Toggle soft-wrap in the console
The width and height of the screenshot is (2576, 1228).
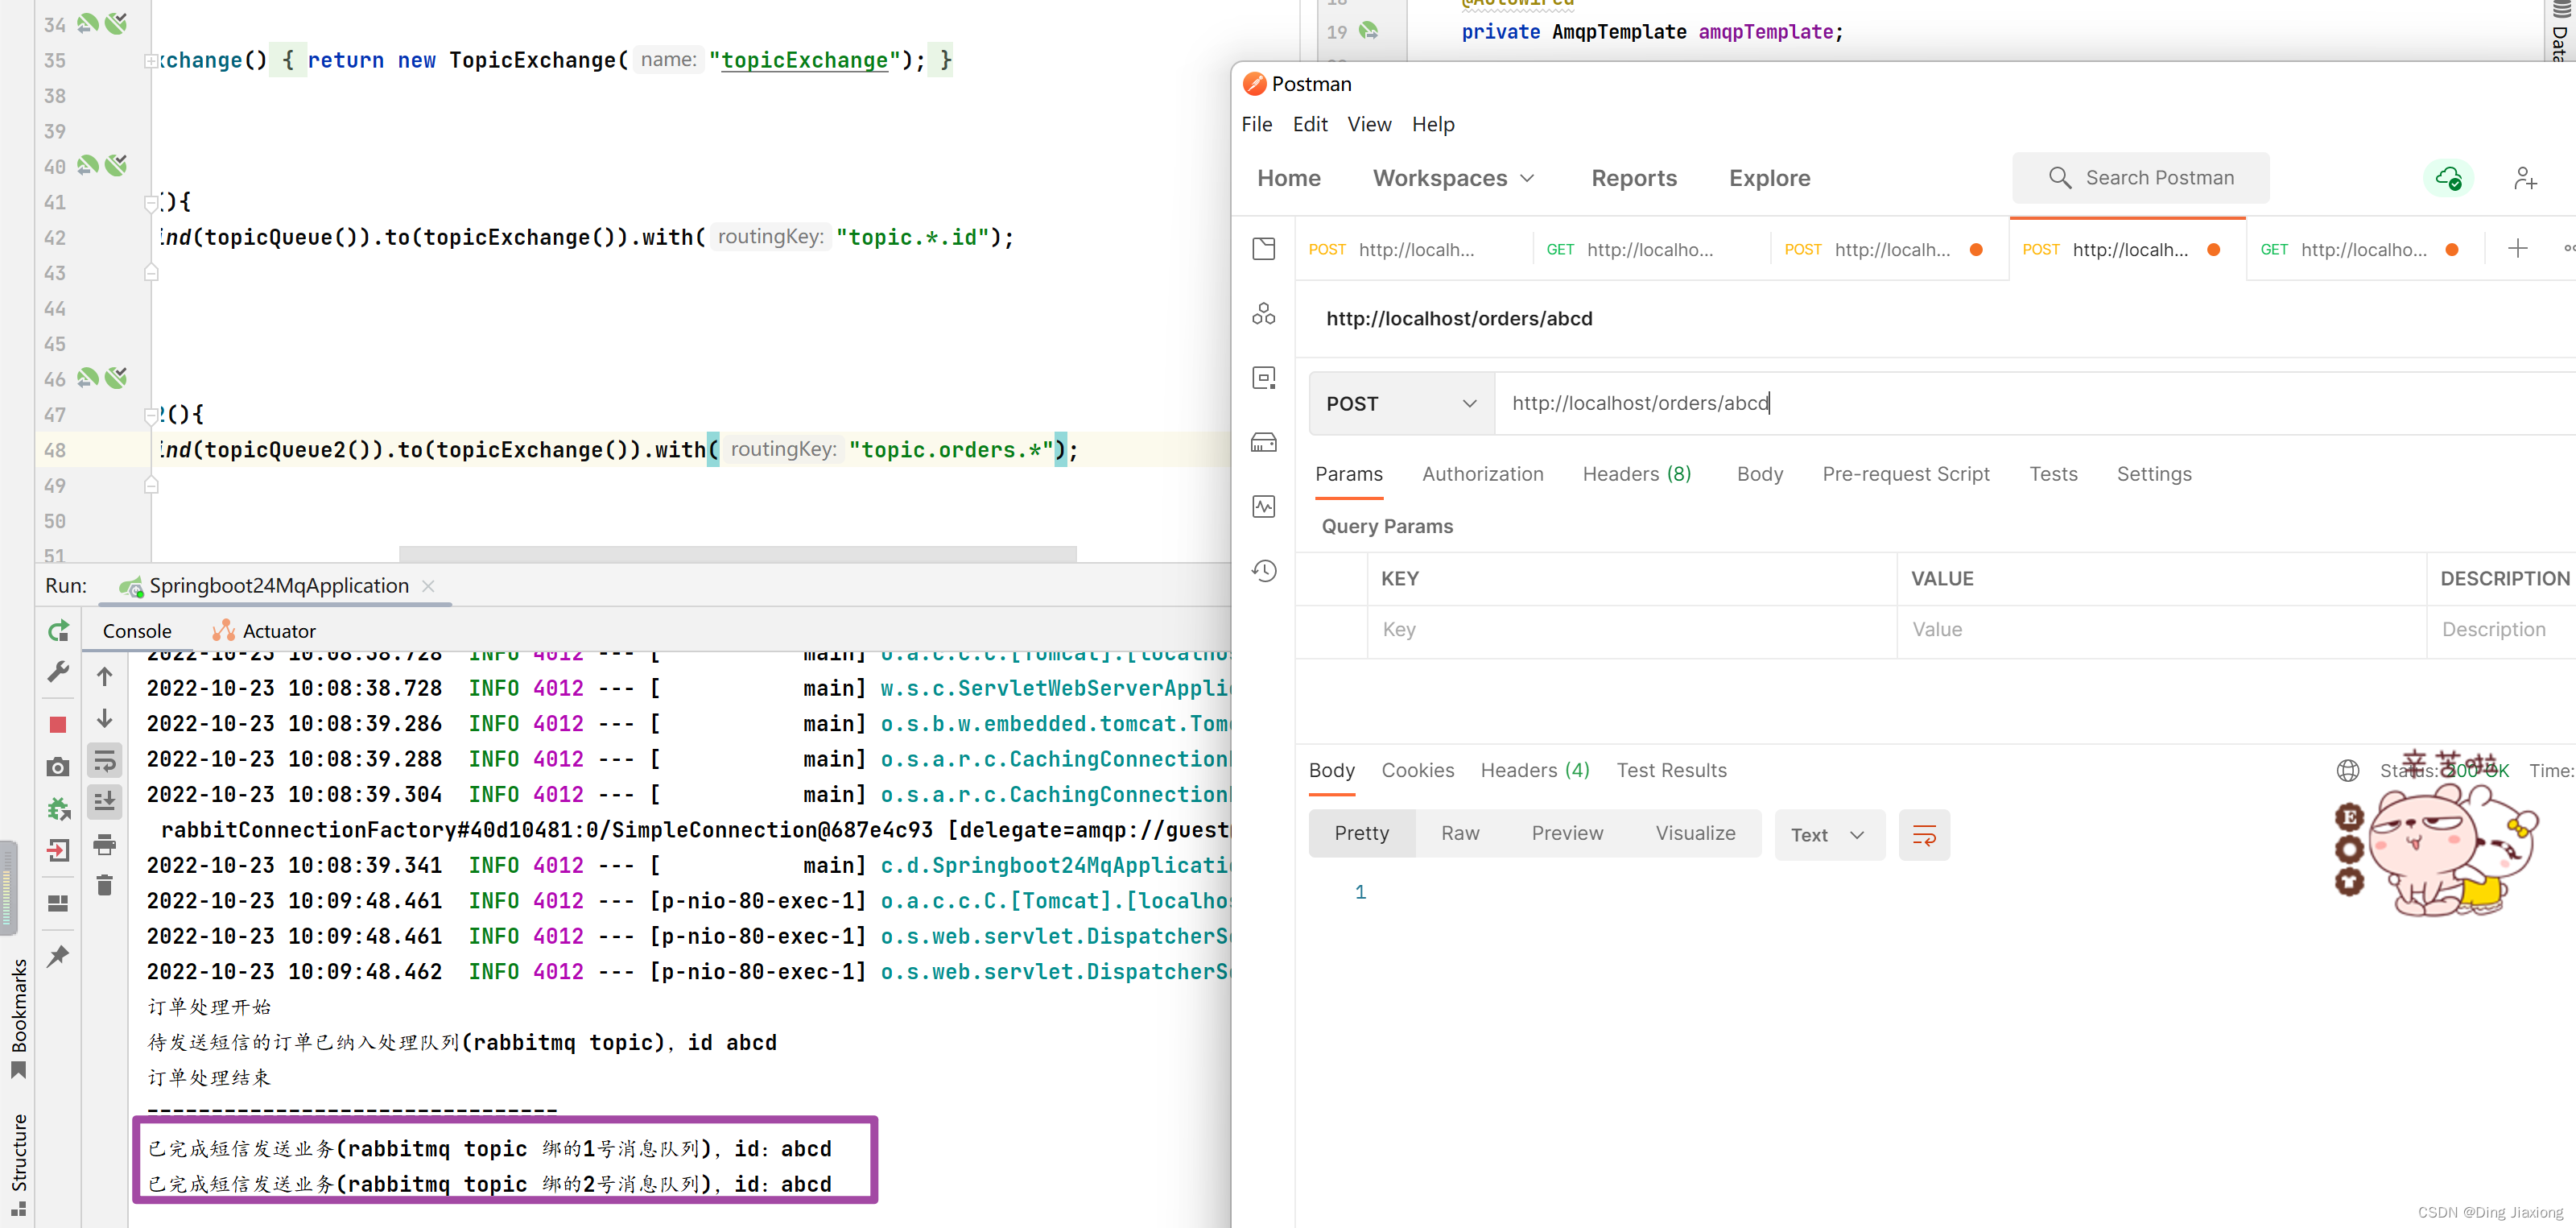tap(105, 761)
